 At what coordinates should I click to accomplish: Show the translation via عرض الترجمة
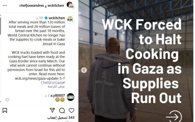tap(56, 87)
